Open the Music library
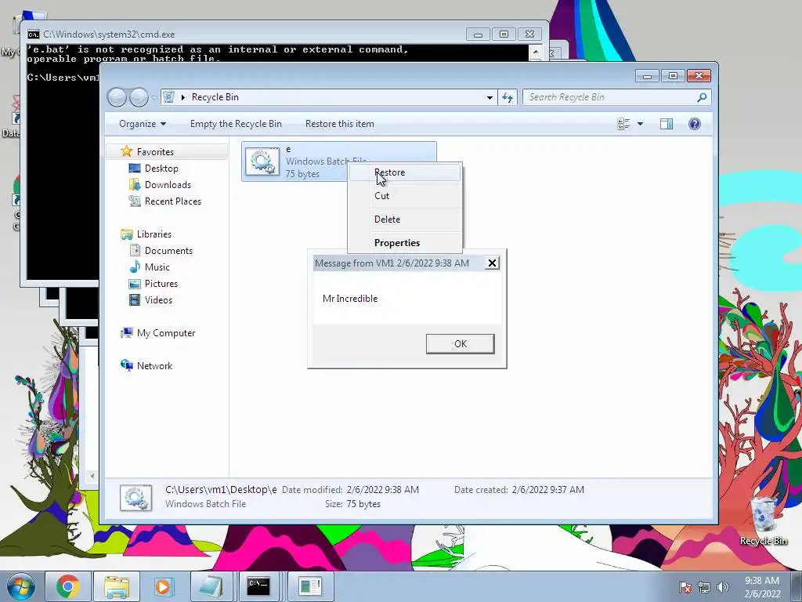The height and width of the screenshot is (602, 802). (x=157, y=267)
